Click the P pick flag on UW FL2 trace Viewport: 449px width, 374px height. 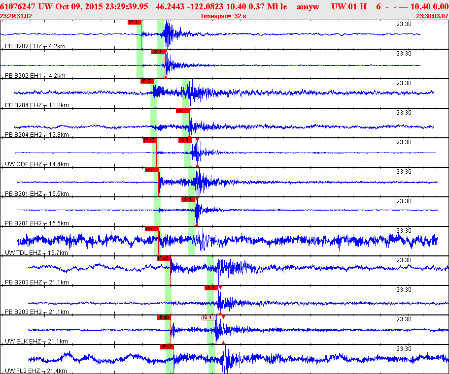(x=167, y=347)
